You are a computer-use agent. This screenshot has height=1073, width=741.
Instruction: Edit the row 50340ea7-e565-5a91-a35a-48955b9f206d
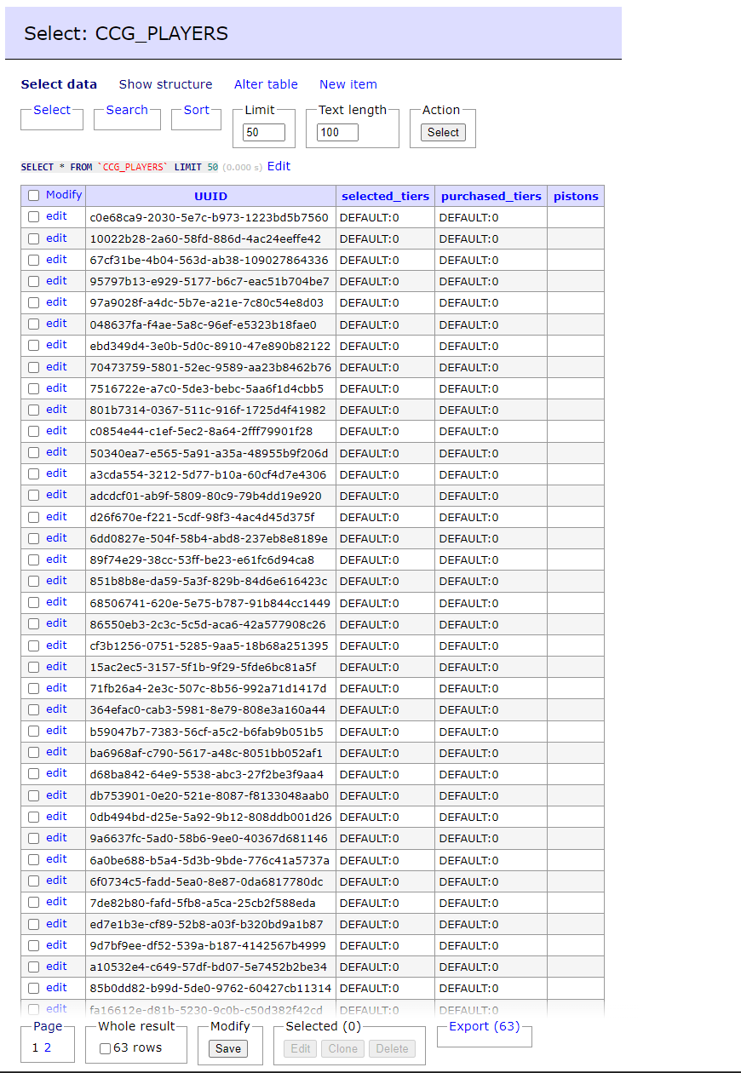pos(56,451)
